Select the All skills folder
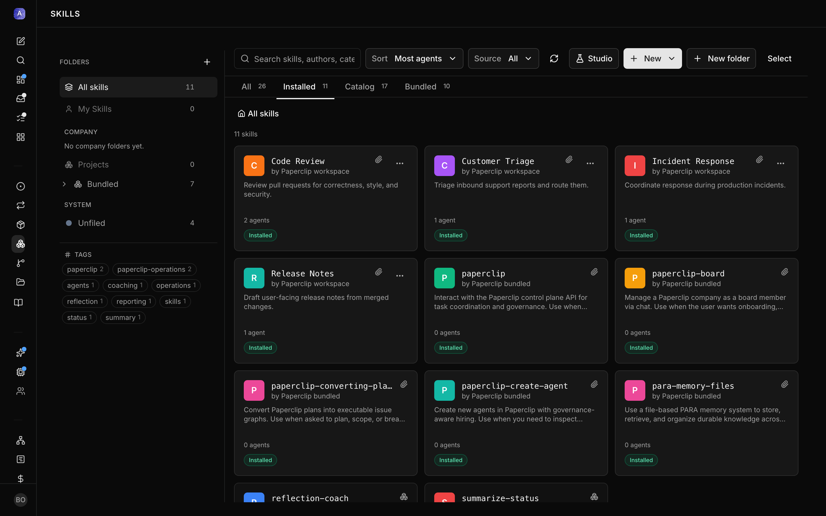Image resolution: width=826 pixels, height=516 pixels. [138, 87]
